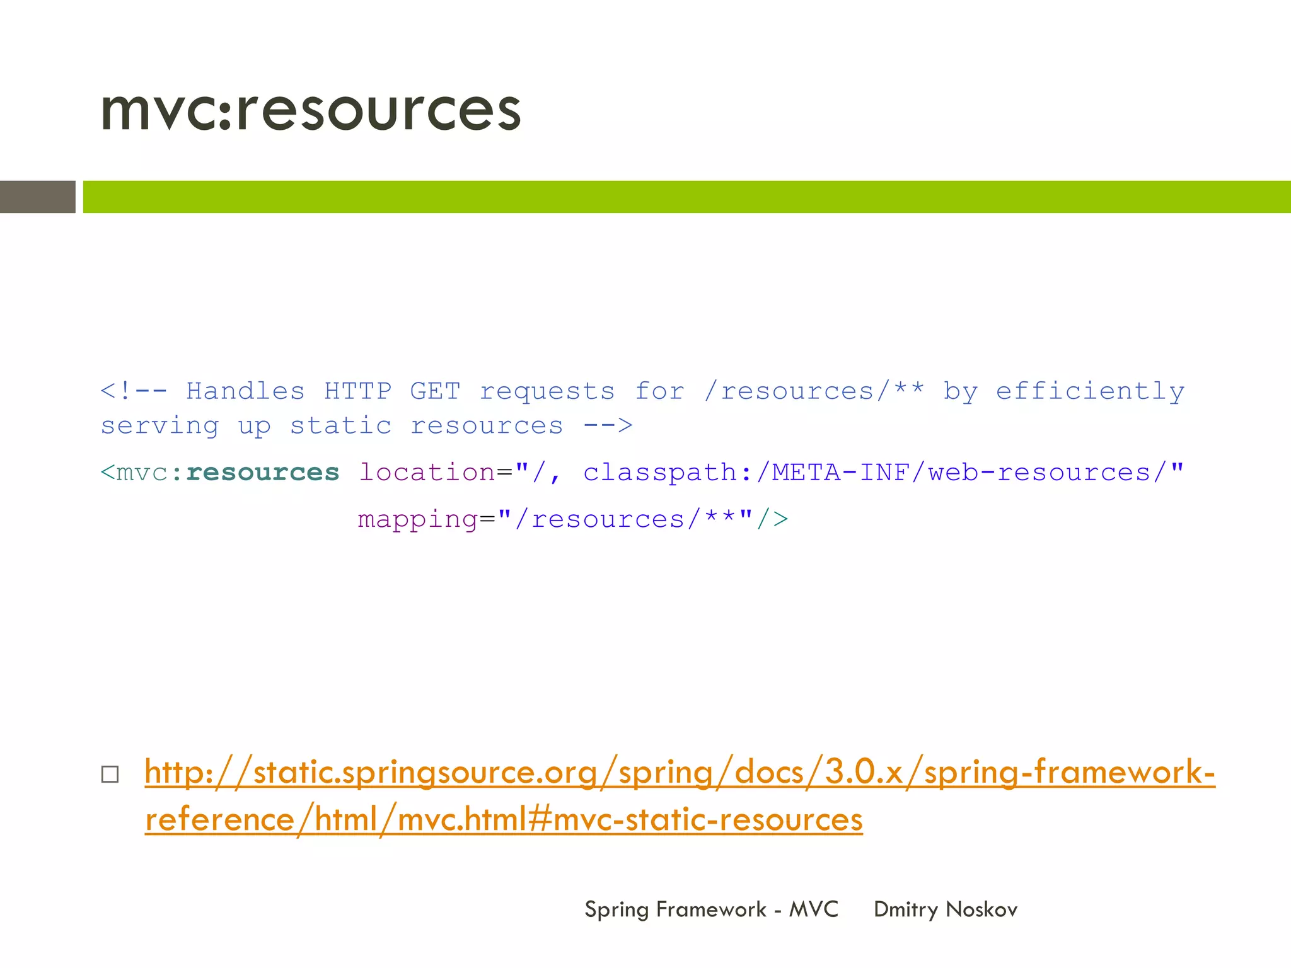Viewport: 1291px width, 968px height.
Task: Click the classpath:/META-INF/web-resources/ value text
Action: (875, 473)
